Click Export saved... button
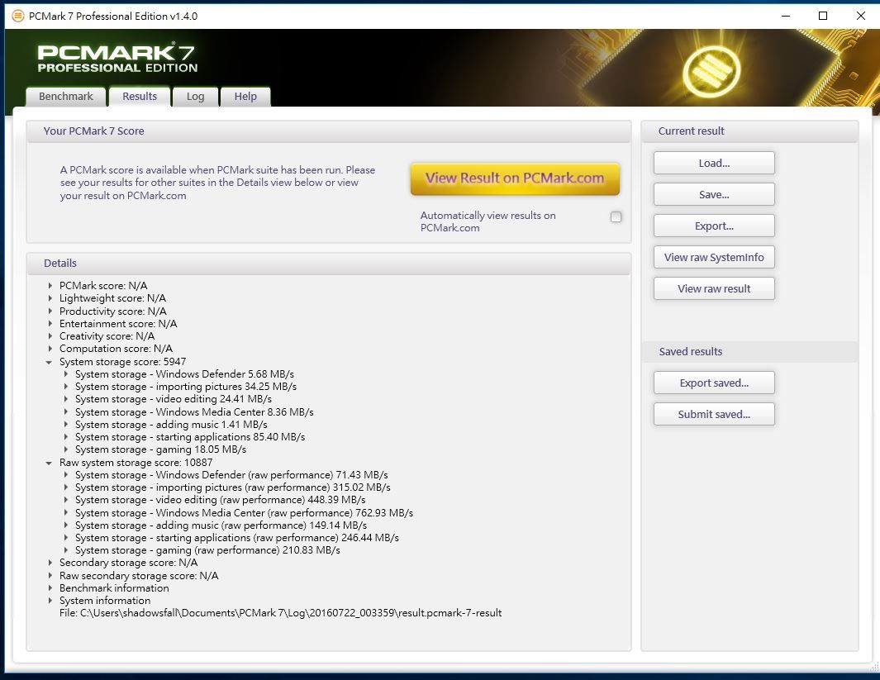This screenshot has height=680, width=880. pos(714,383)
